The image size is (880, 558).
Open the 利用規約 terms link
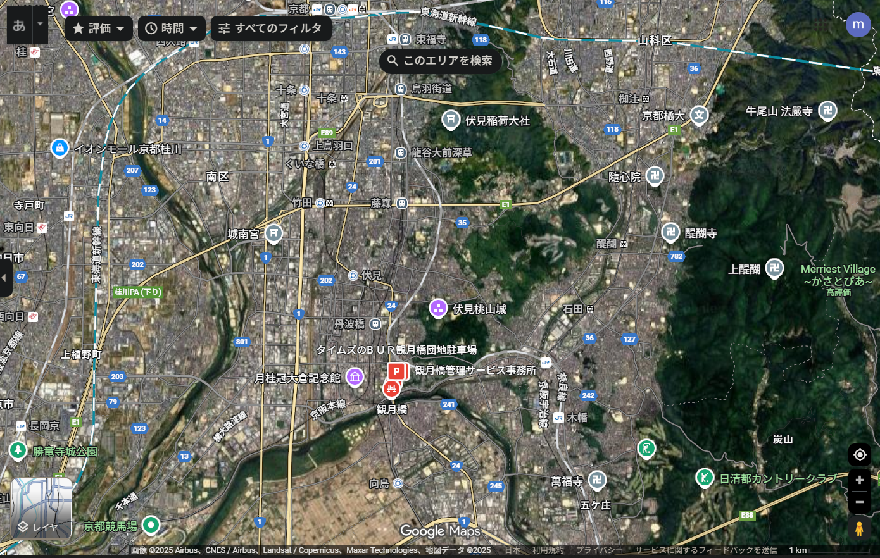click(x=548, y=550)
